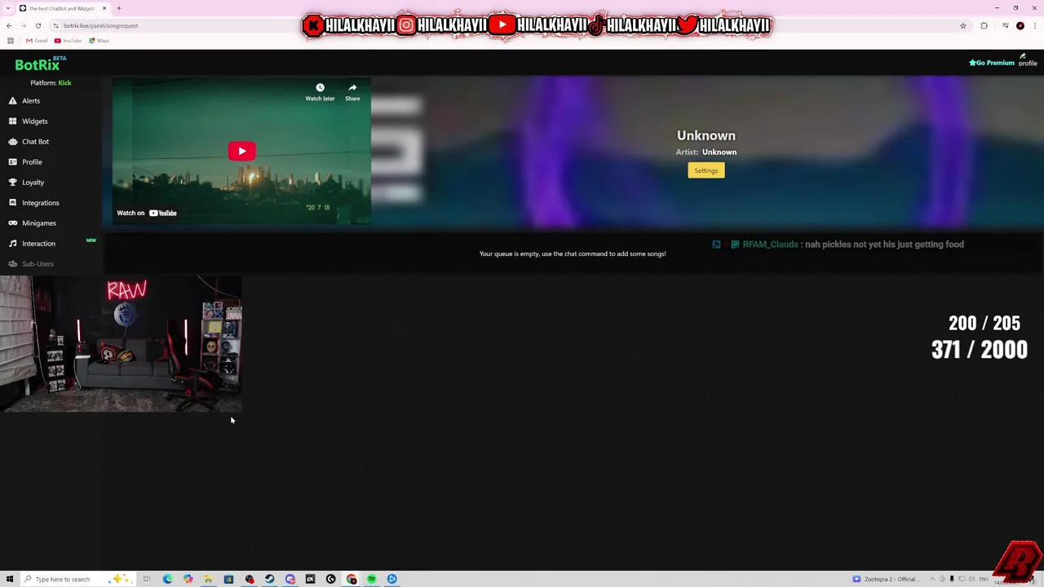Click the Integrations icon in sidebar

[12, 203]
